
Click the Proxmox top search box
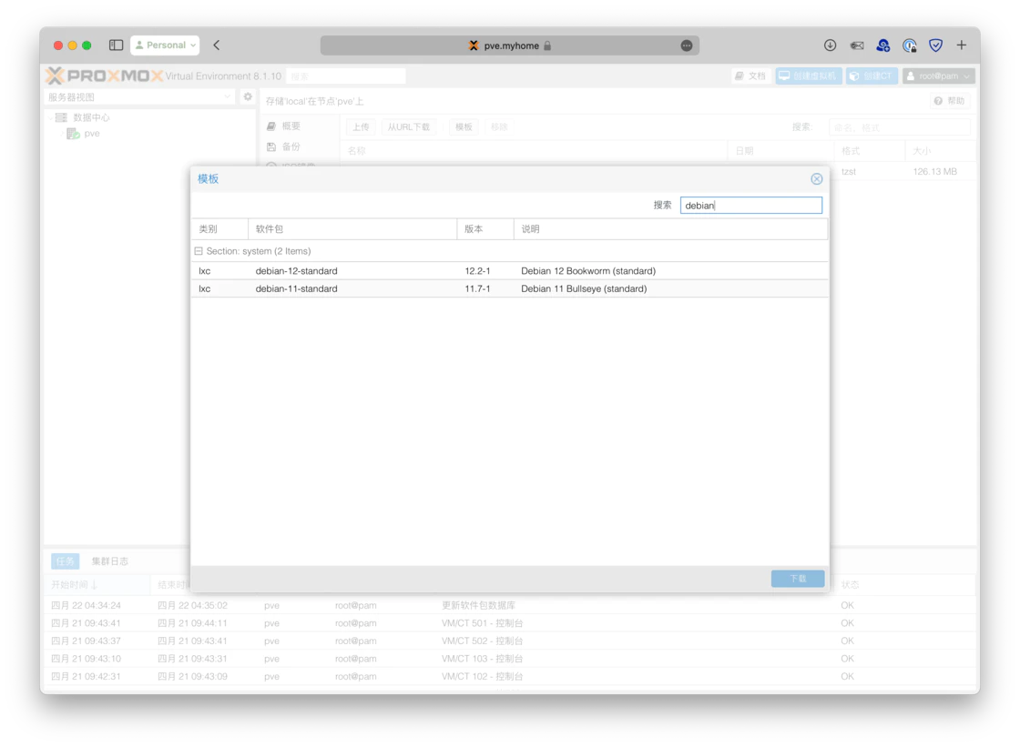pos(345,76)
